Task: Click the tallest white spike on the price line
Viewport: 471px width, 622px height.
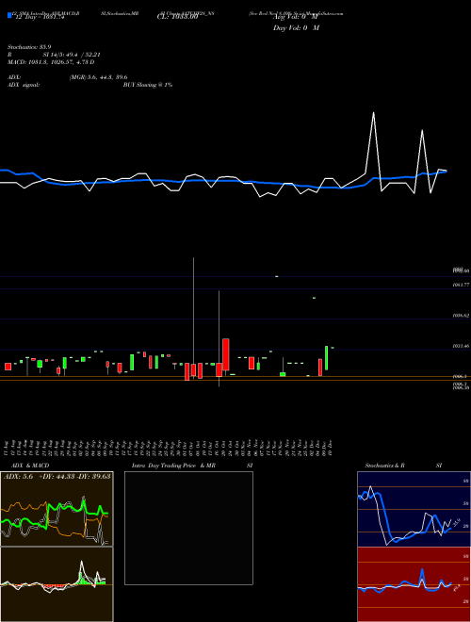Action: point(373,145)
